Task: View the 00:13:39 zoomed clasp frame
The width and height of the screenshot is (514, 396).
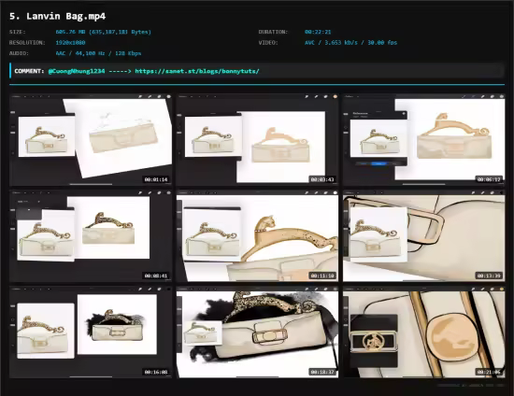Action: coord(424,236)
